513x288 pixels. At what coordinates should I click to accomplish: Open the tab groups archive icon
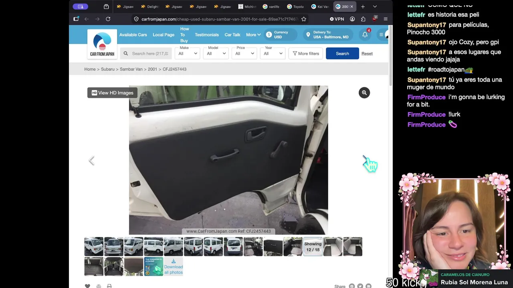106,6
